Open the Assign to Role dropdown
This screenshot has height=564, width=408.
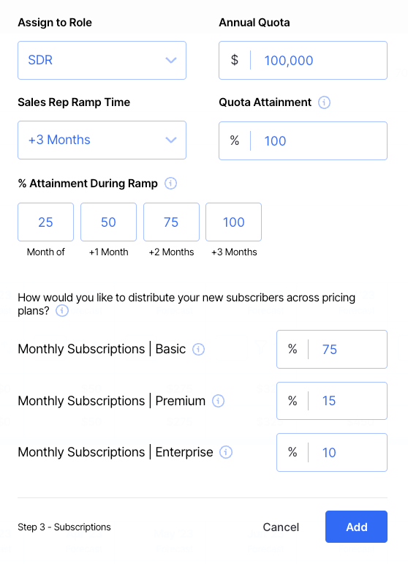click(102, 61)
